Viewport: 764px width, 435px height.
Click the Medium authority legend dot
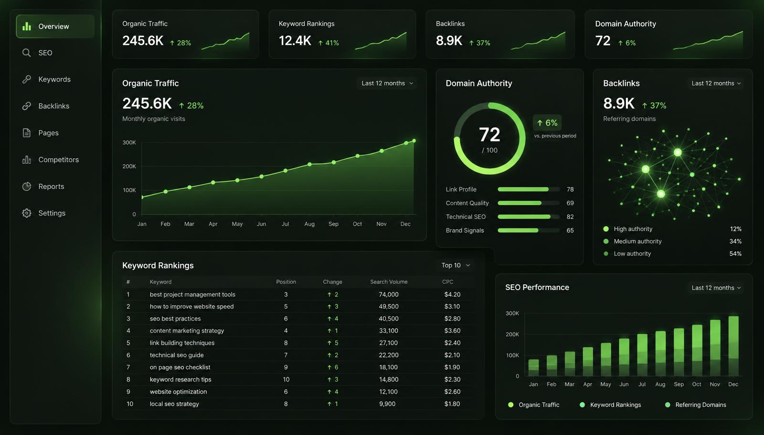606,241
